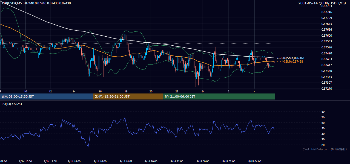Click bottom time label 5/14 14:00
Viewport: 350px width, 164px height.
tap(74, 161)
